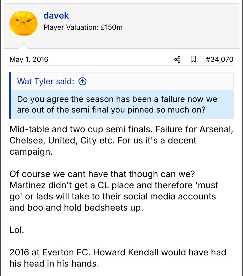This screenshot has height=276, width=243.
Task: Click the May 1, 2016 date link
Action: tap(29, 60)
